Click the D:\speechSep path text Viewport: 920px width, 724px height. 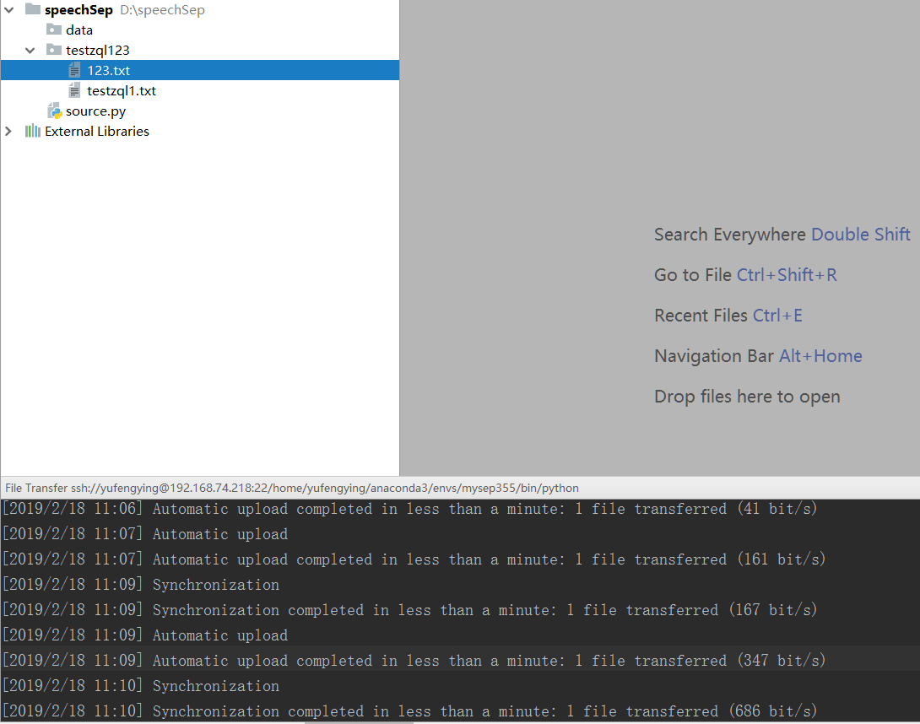163,10
